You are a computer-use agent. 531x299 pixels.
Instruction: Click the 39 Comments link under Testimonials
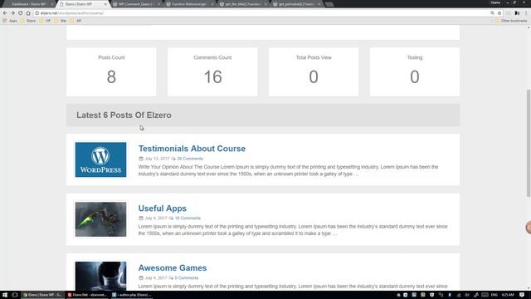point(190,159)
